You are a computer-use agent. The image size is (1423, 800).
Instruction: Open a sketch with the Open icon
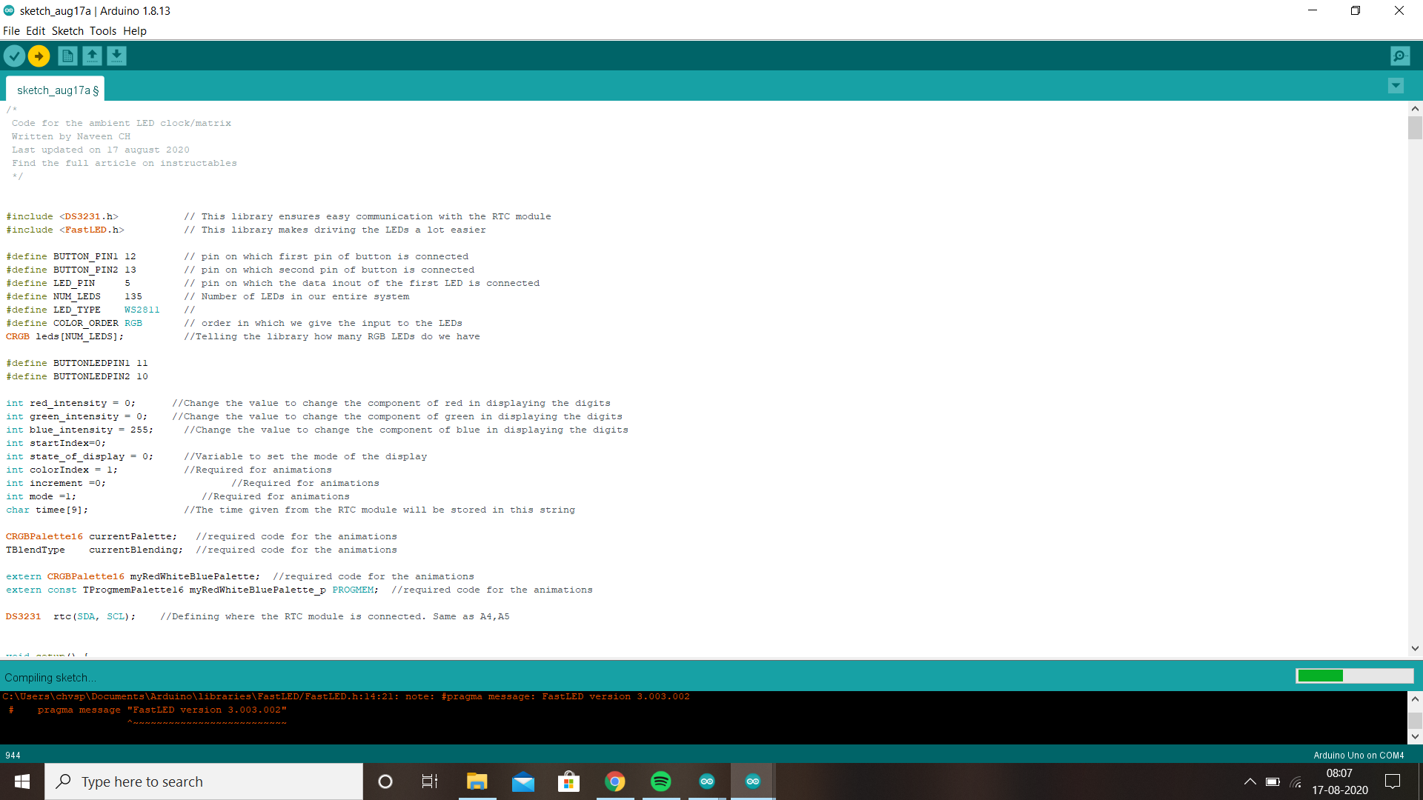click(x=92, y=56)
